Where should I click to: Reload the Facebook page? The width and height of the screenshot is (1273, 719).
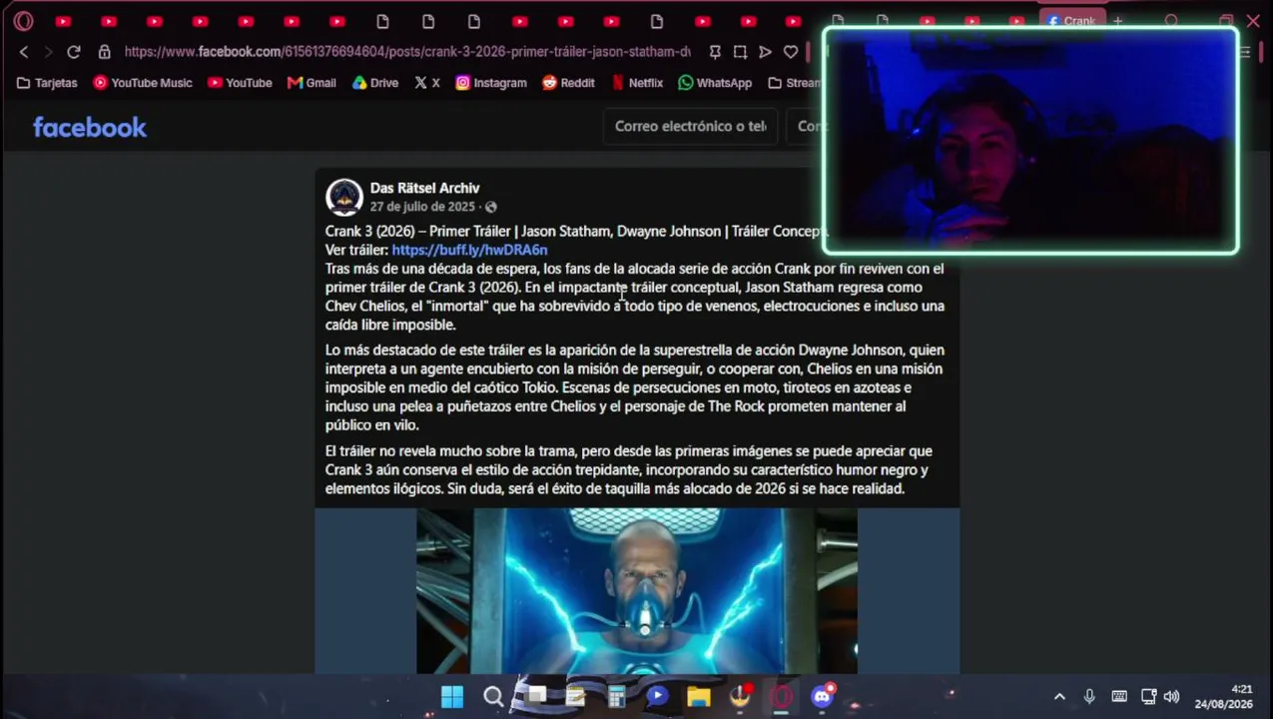click(x=74, y=52)
